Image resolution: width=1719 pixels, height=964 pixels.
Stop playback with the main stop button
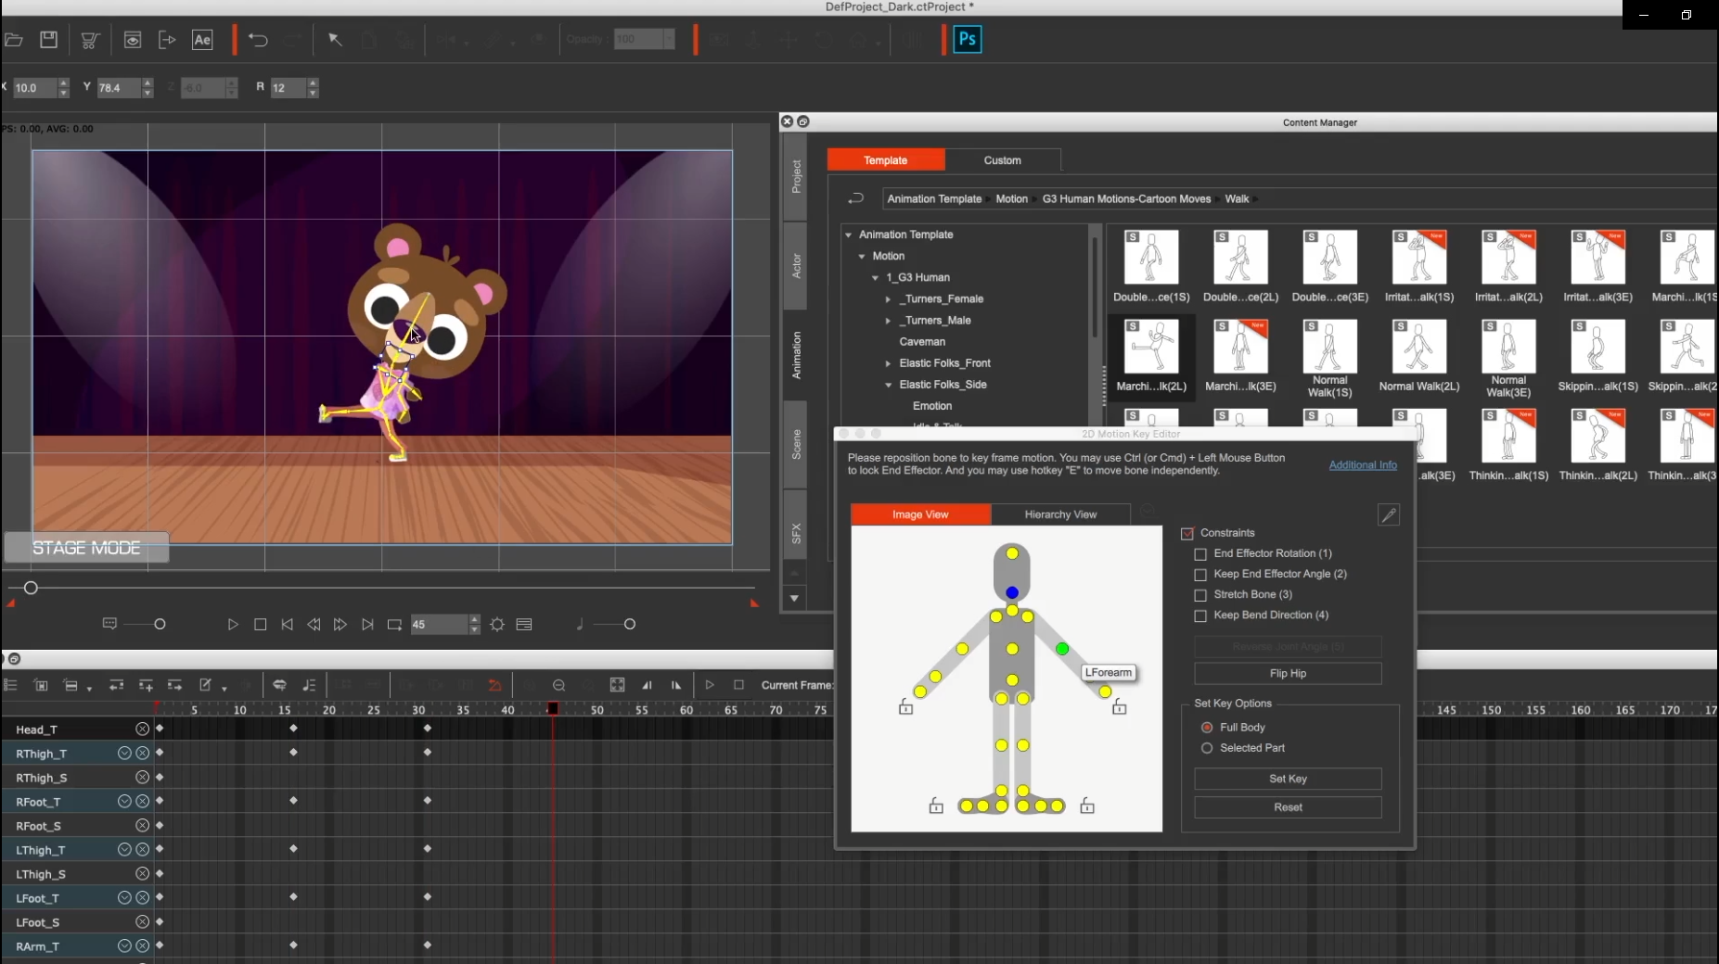tap(260, 625)
